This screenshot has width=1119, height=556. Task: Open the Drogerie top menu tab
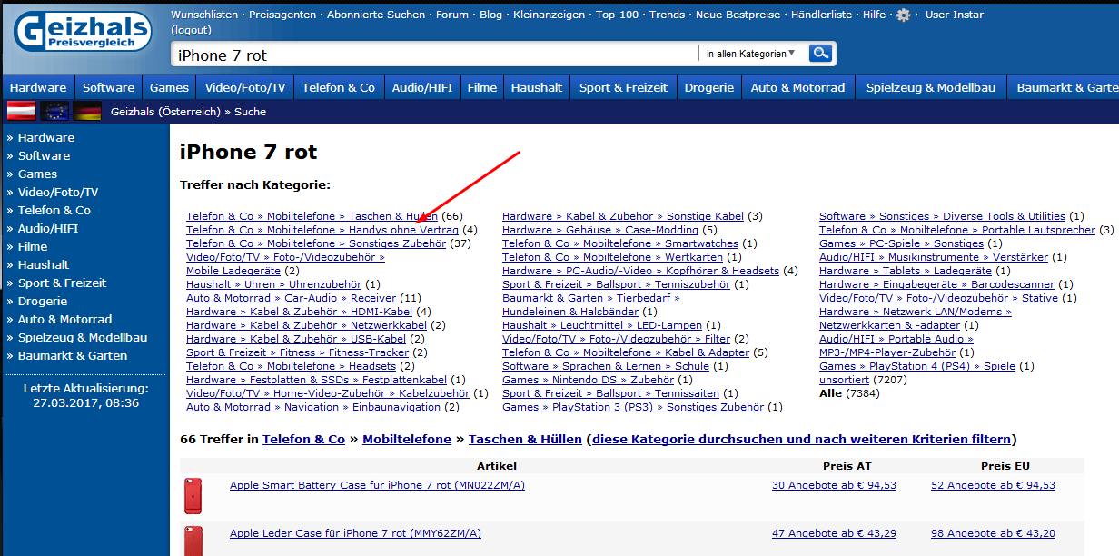click(x=709, y=87)
